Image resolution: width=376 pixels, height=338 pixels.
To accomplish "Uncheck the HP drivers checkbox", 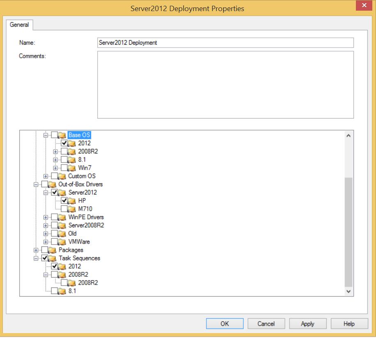I will [x=64, y=201].
